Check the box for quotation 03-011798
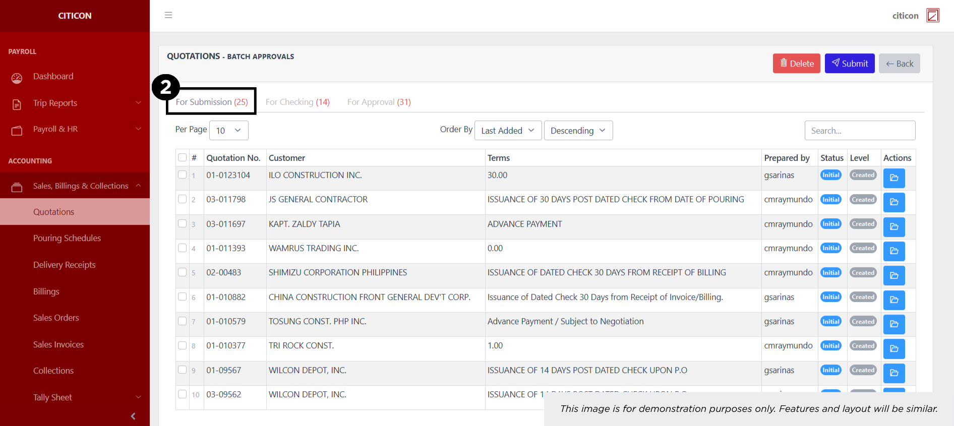The width and height of the screenshot is (954, 426). [183, 199]
